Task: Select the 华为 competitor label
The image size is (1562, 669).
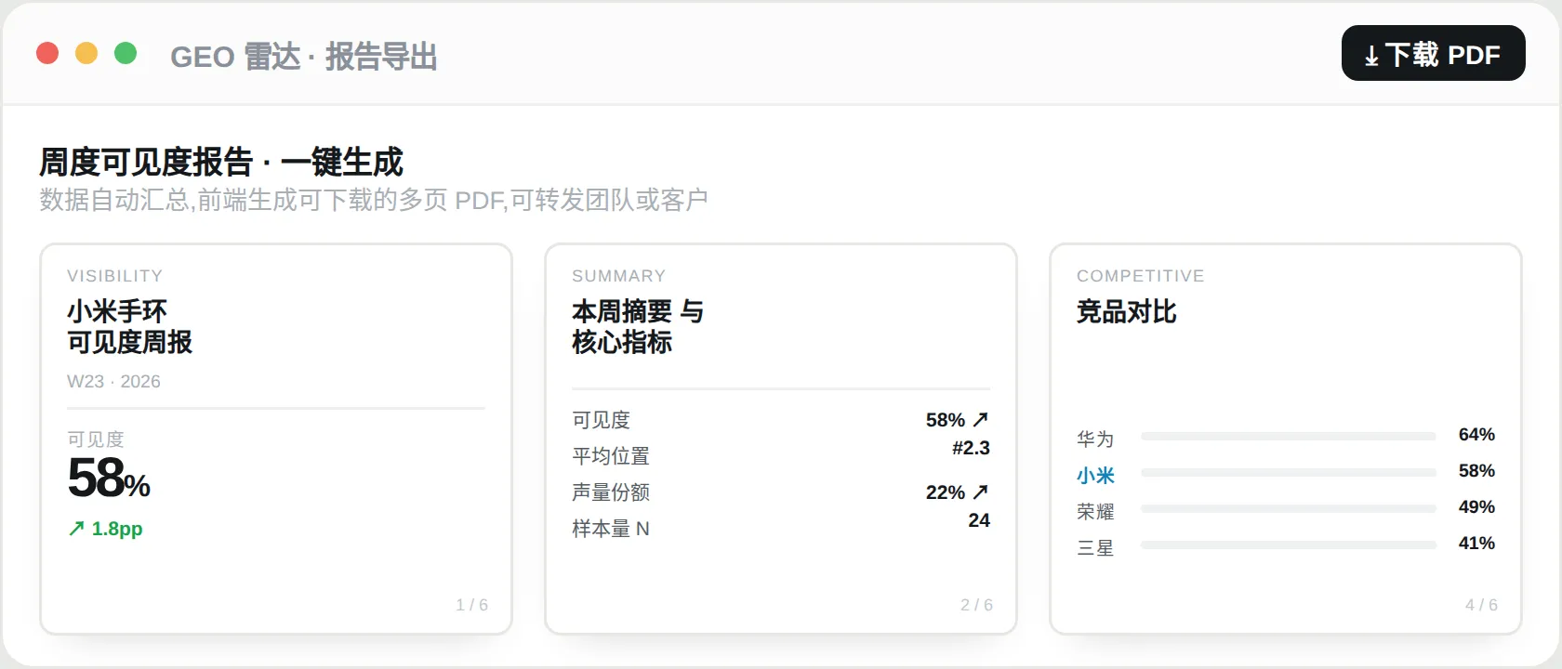Action: [1095, 439]
